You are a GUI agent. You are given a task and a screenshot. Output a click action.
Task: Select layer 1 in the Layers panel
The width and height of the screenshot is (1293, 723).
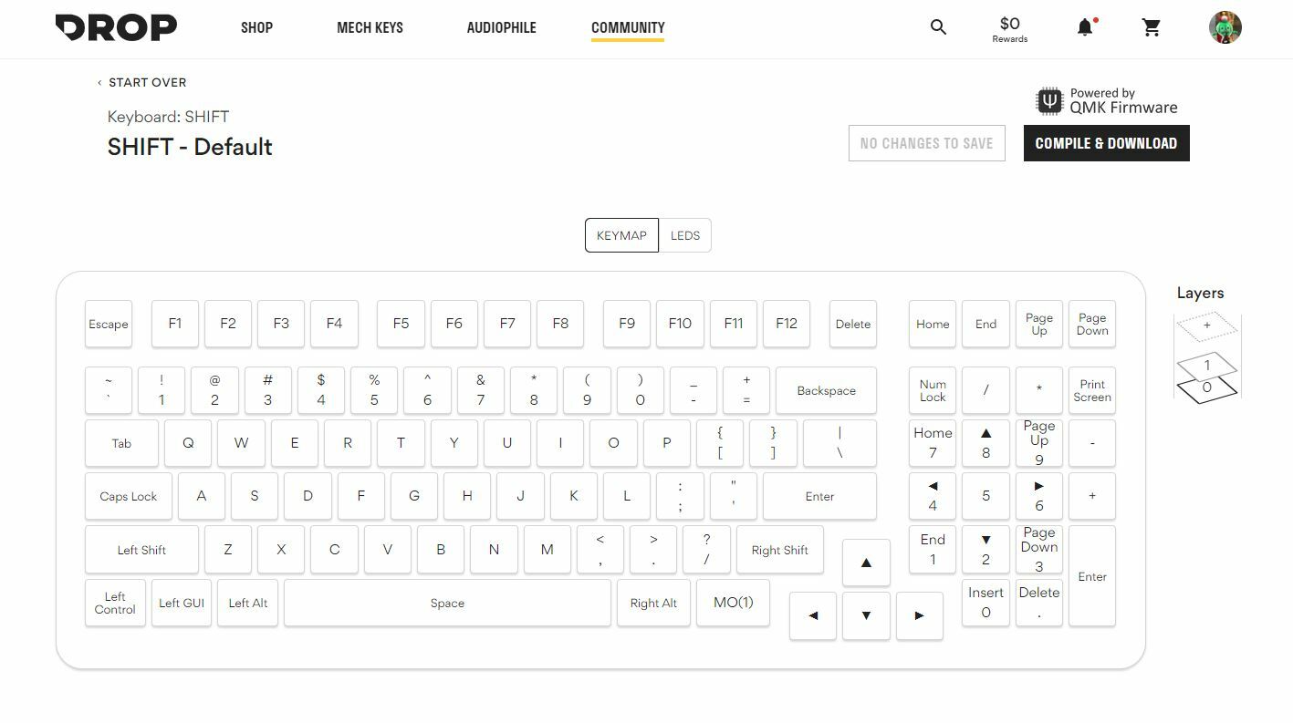[1206, 364]
